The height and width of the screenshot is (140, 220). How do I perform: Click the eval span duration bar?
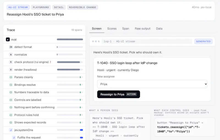click(70, 39)
